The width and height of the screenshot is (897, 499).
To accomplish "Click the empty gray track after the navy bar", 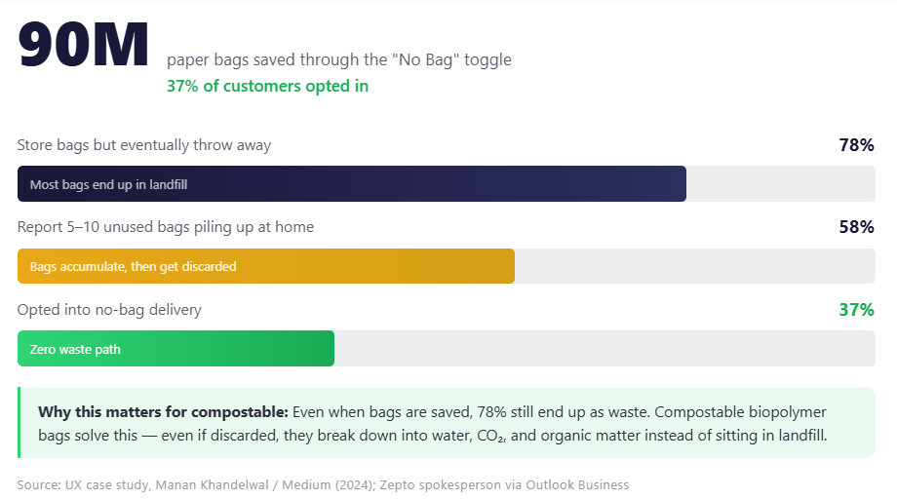I will (x=780, y=184).
